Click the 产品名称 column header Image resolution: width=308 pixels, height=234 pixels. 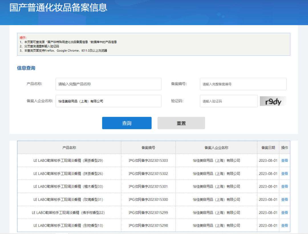pos(69,148)
